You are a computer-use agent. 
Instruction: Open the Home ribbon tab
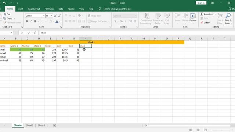10,9
